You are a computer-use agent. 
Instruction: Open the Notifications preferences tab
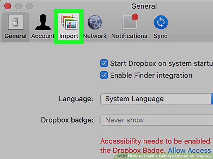[x=129, y=27]
